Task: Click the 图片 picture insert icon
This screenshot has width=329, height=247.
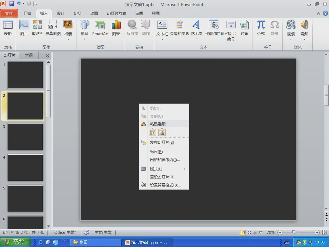Action: (x=24, y=28)
